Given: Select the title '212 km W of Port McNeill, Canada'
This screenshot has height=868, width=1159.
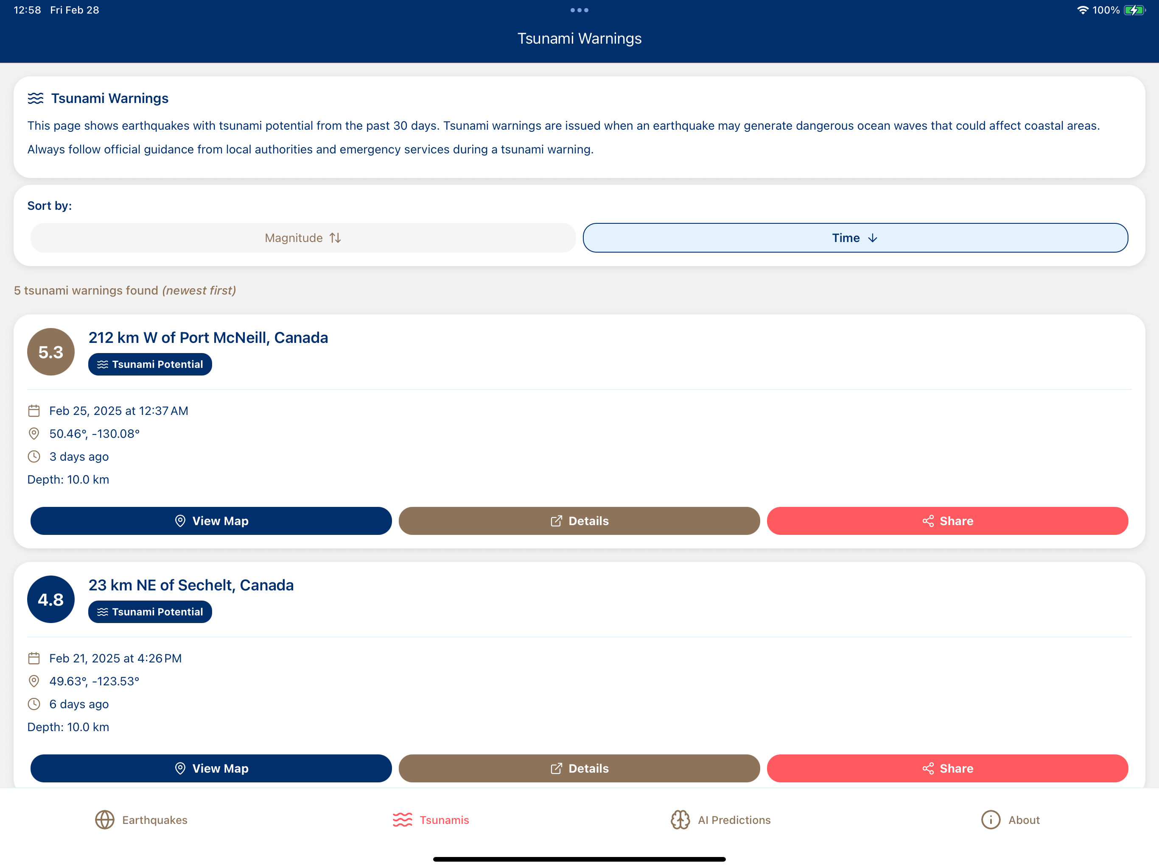Looking at the screenshot, I should tap(208, 338).
